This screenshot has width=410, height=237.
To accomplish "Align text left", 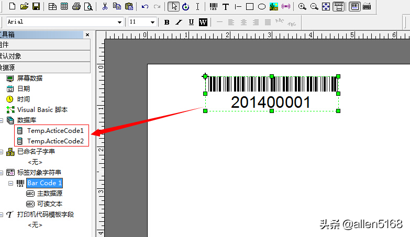I will (x=231, y=22).
